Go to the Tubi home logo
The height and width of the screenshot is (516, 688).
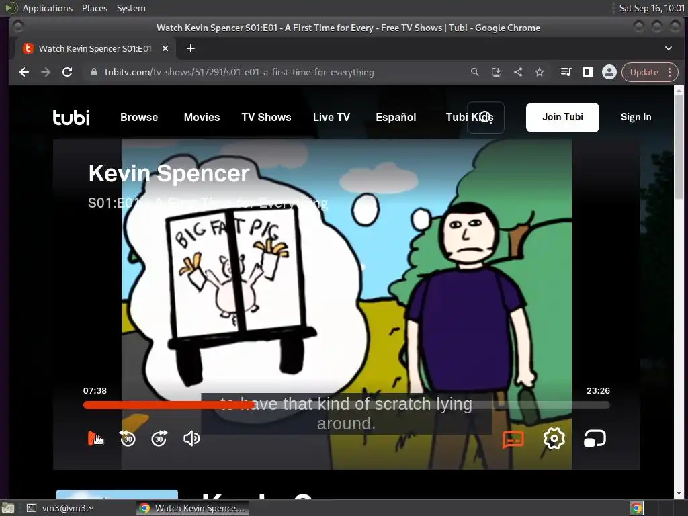[x=71, y=117]
